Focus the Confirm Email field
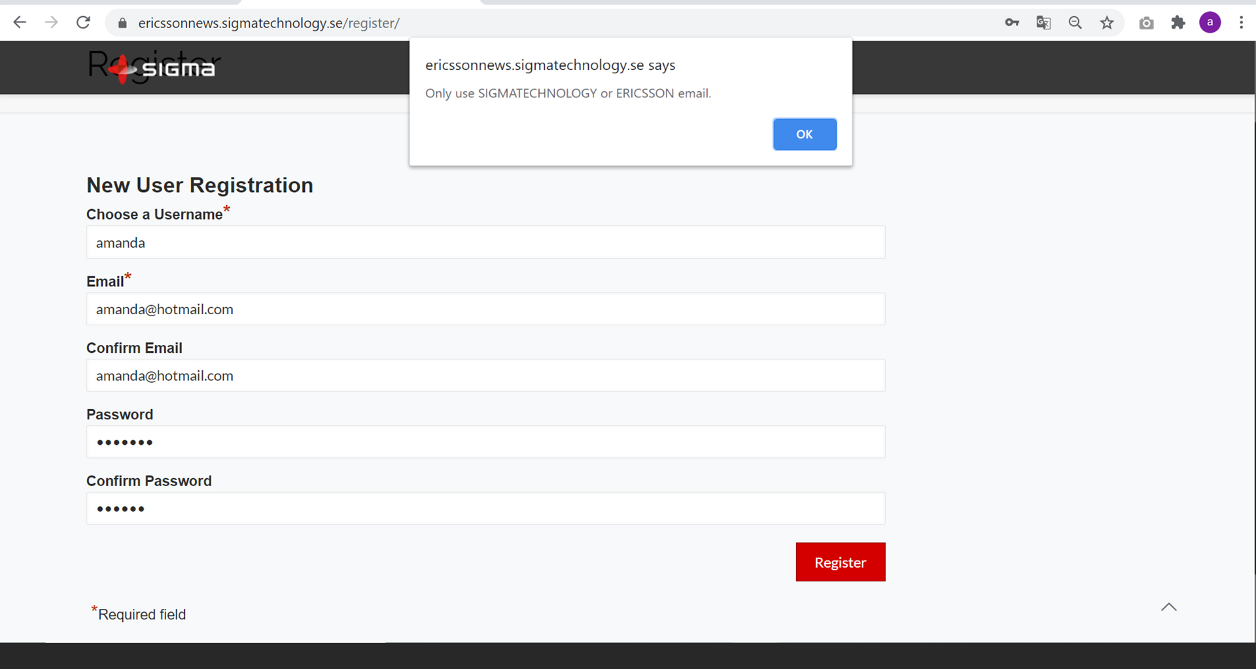Screen dimensions: 1256x669 485,376
